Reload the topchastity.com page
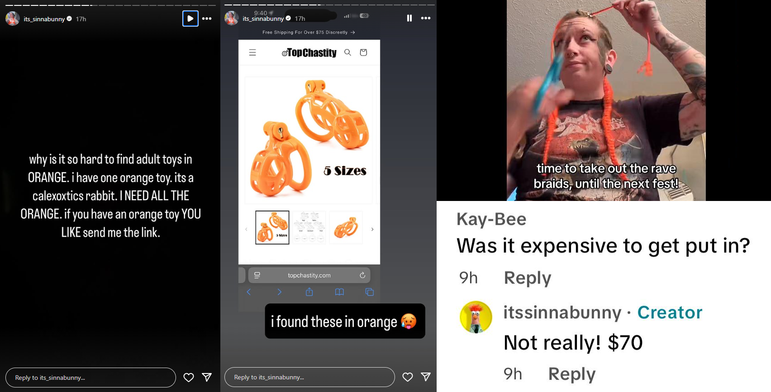Screen dimensions: 771x392 (x=362, y=275)
